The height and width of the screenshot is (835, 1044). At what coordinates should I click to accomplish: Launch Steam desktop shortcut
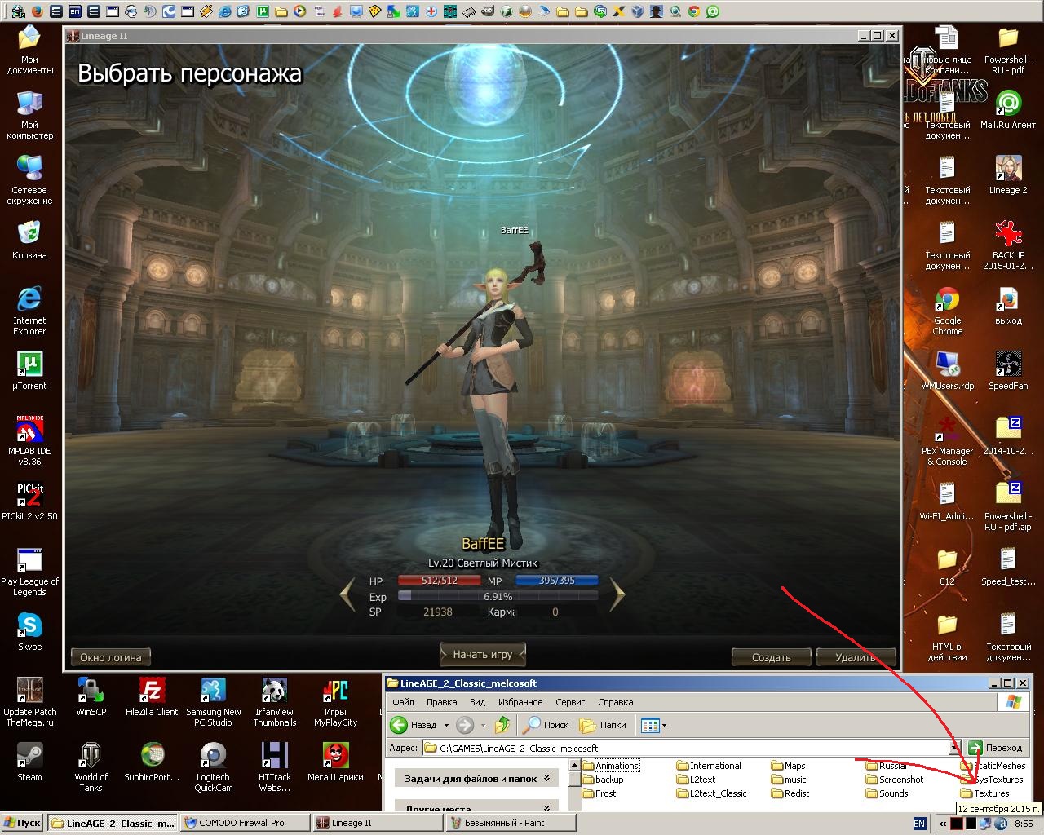pos(29,762)
